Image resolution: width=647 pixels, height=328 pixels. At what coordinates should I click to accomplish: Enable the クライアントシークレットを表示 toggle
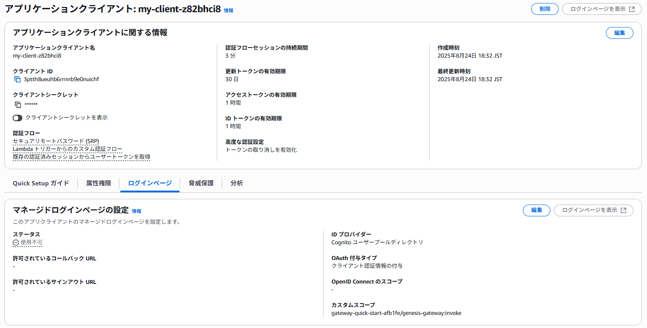[17, 117]
